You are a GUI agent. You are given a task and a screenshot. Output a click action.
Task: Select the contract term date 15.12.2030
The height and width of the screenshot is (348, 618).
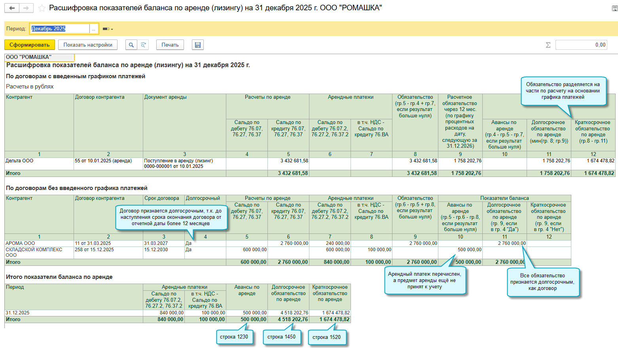coord(164,253)
